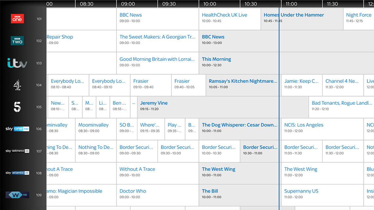Select the ITV channel logo
This screenshot has width=374, height=210.
coord(17,63)
